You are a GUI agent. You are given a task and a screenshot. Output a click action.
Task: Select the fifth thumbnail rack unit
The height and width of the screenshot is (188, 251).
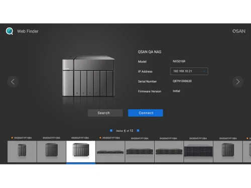coord(140,151)
